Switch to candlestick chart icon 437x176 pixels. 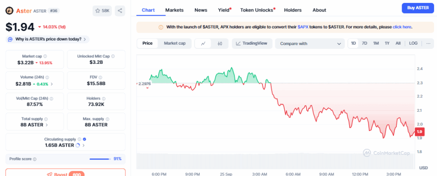(220, 43)
